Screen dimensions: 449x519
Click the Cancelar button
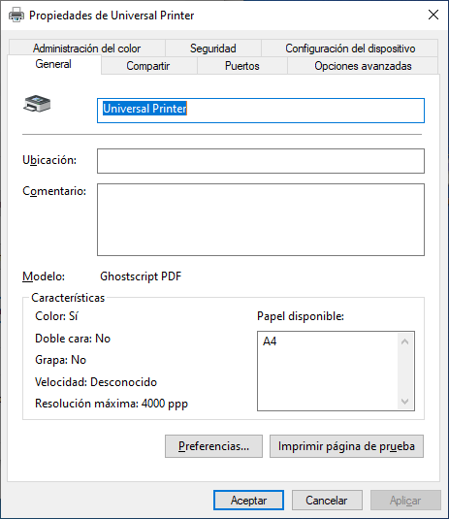click(x=327, y=501)
